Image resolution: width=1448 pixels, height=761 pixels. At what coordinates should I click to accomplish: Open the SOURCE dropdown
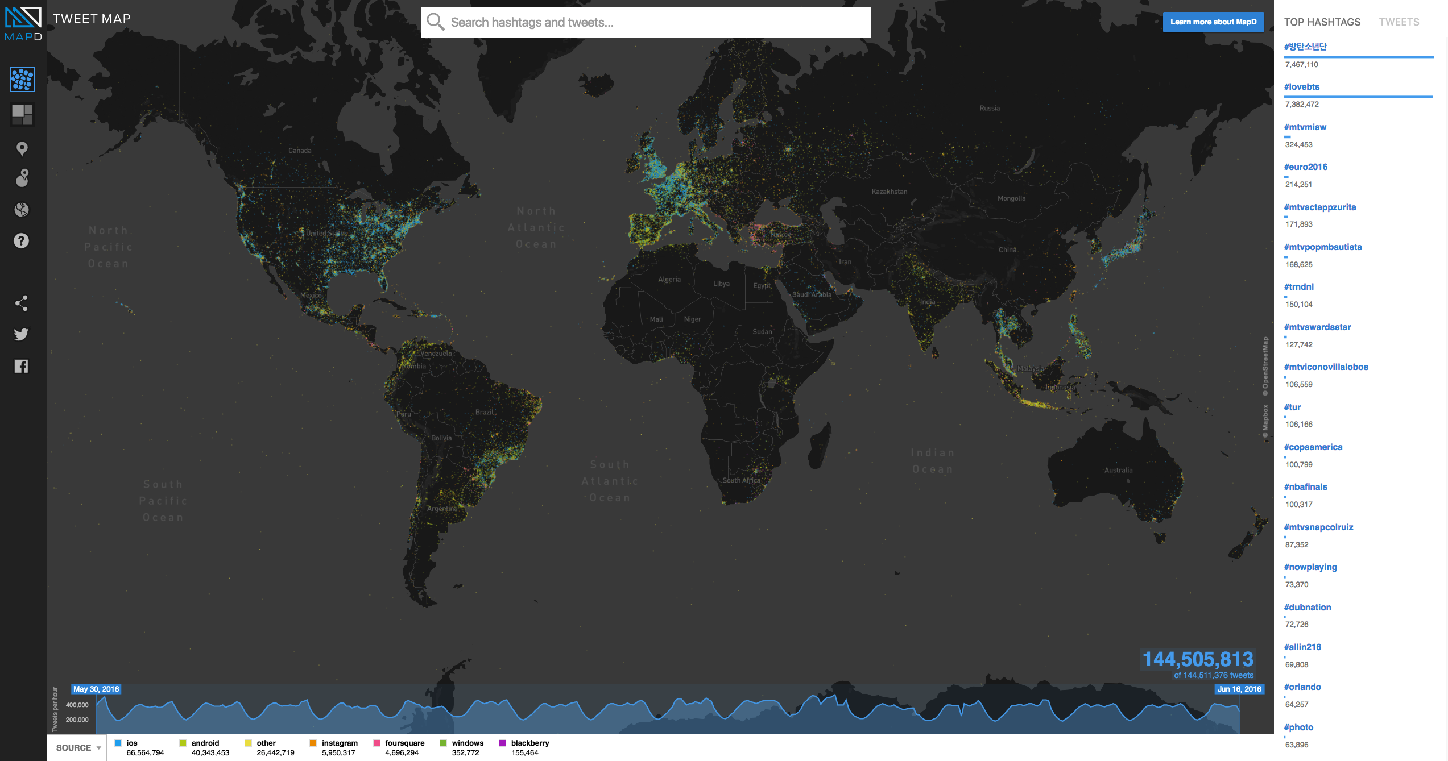(78, 748)
